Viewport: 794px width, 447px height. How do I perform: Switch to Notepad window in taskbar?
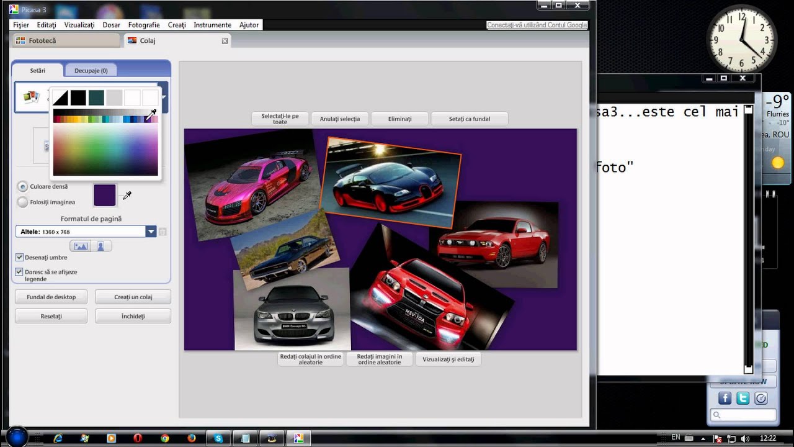(x=246, y=438)
